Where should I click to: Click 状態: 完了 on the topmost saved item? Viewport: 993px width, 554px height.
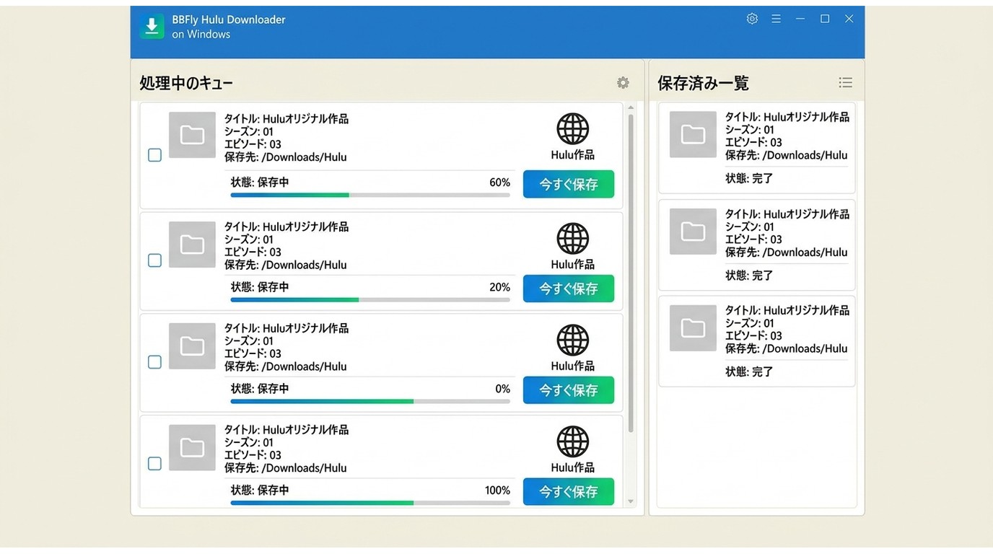point(749,178)
